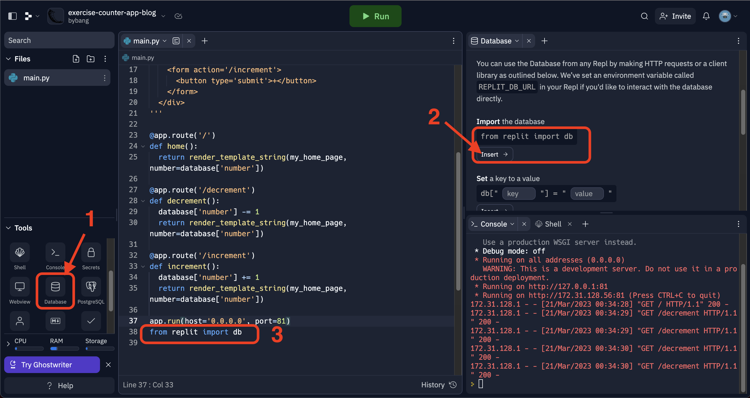
Task: Expand the Files section panel
Action: tap(9, 59)
